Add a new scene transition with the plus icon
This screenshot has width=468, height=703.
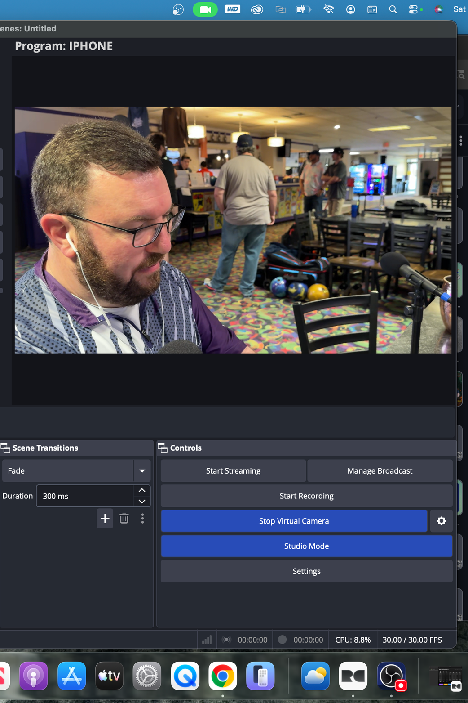[x=105, y=518]
